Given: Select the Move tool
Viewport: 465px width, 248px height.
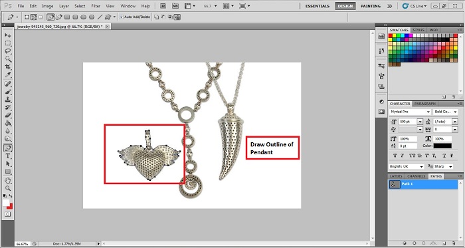Looking at the screenshot, I should click(x=8, y=35).
